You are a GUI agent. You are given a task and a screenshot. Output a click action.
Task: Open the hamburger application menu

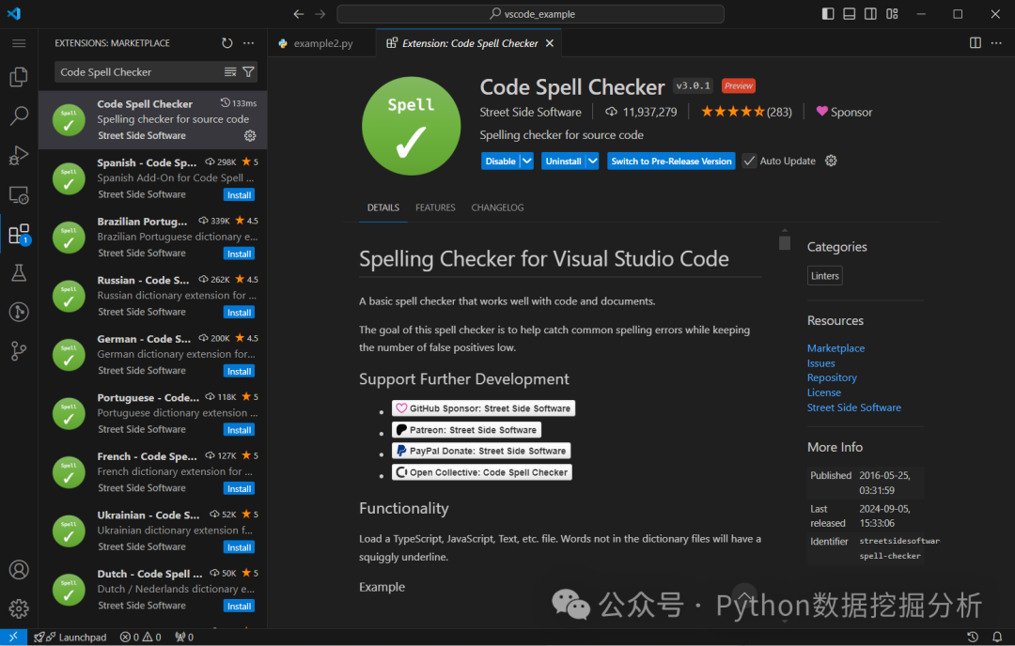[x=19, y=43]
